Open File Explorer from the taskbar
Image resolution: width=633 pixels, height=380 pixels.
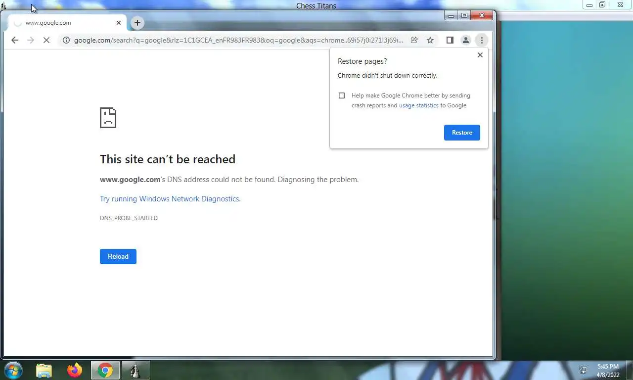[44, 370]
